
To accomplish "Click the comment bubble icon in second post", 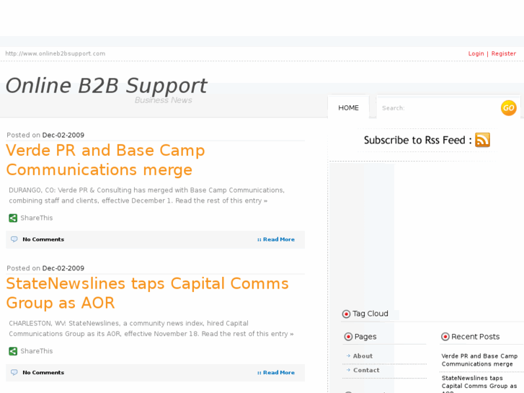I will (14, 373).
